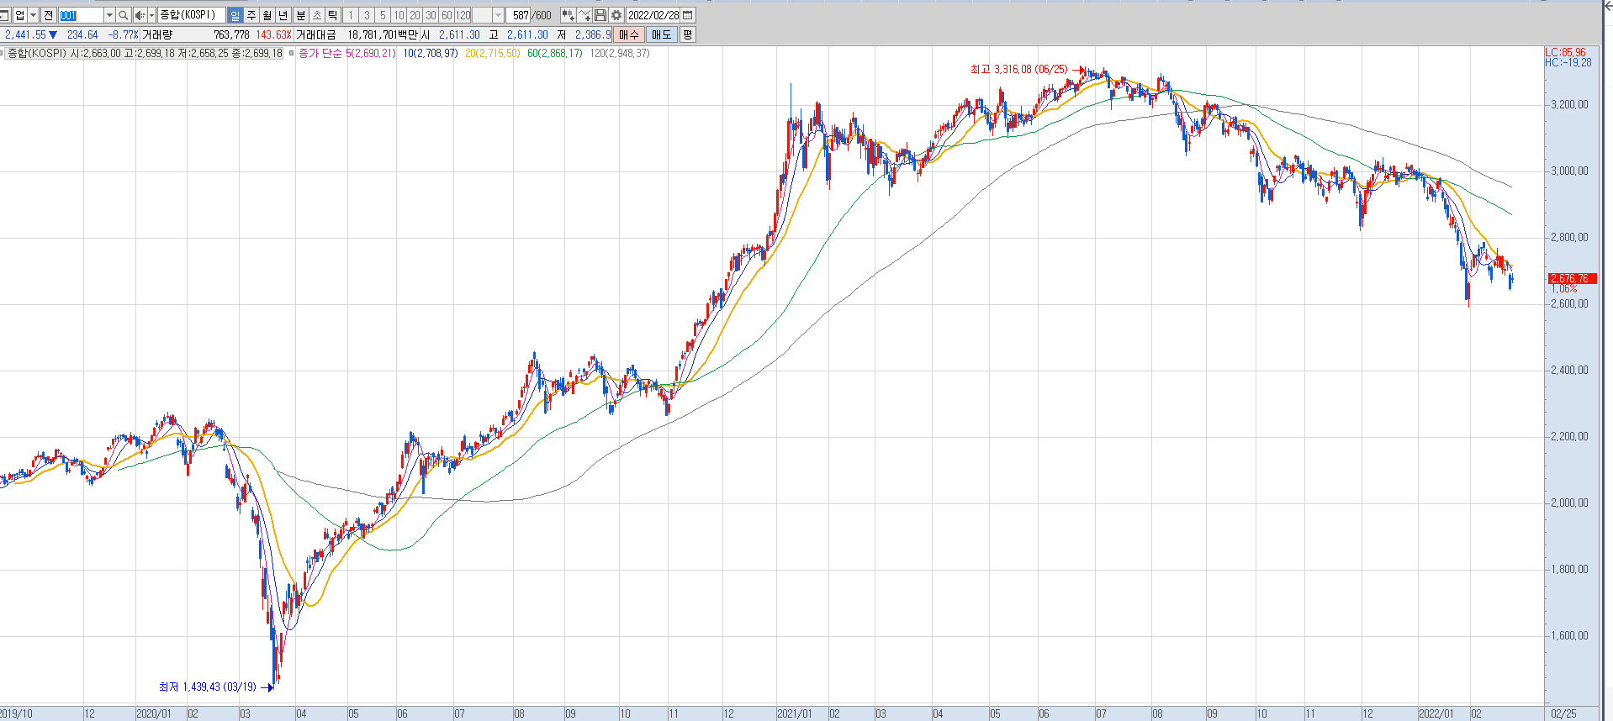Click the 2,000.00 price axis label
The width and height of the screenshot is (1613, 721).
coord(1569,503)
